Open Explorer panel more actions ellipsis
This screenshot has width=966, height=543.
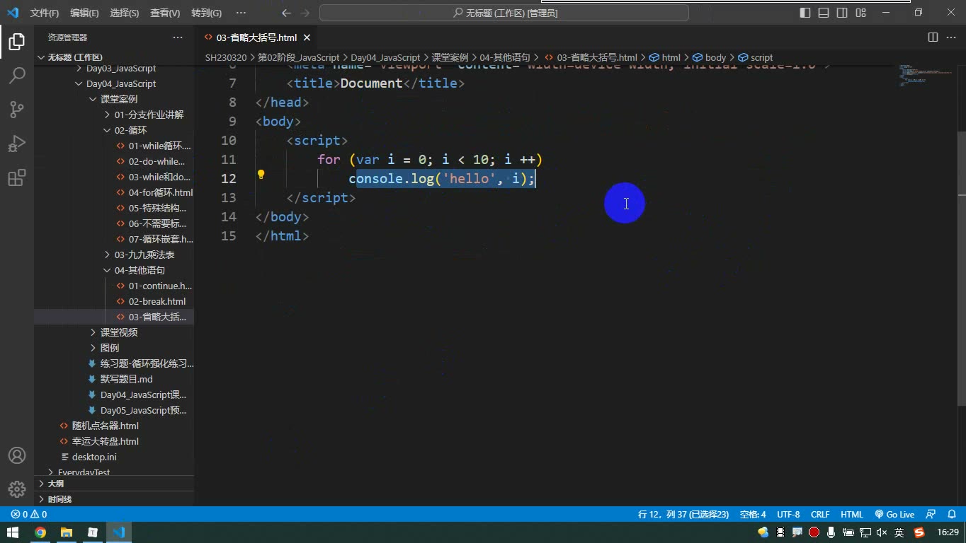coord(178,37)
